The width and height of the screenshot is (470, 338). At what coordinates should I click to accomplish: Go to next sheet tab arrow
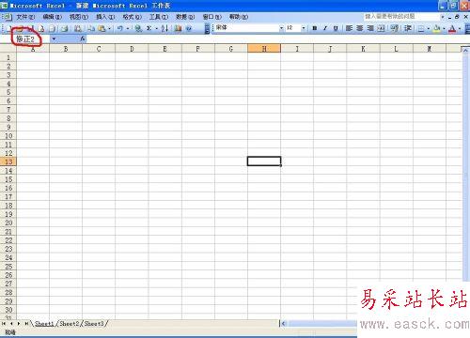19,324
